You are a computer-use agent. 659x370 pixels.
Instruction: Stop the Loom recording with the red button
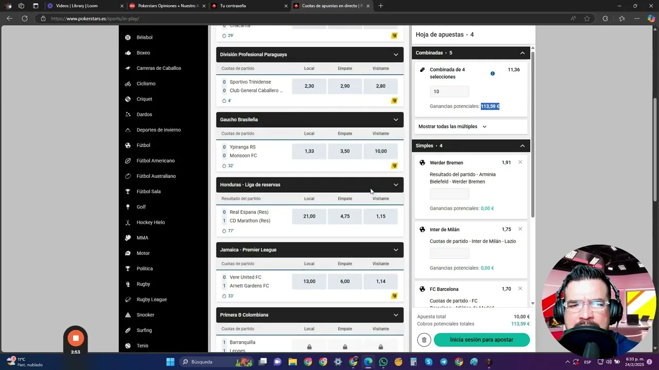76,338
